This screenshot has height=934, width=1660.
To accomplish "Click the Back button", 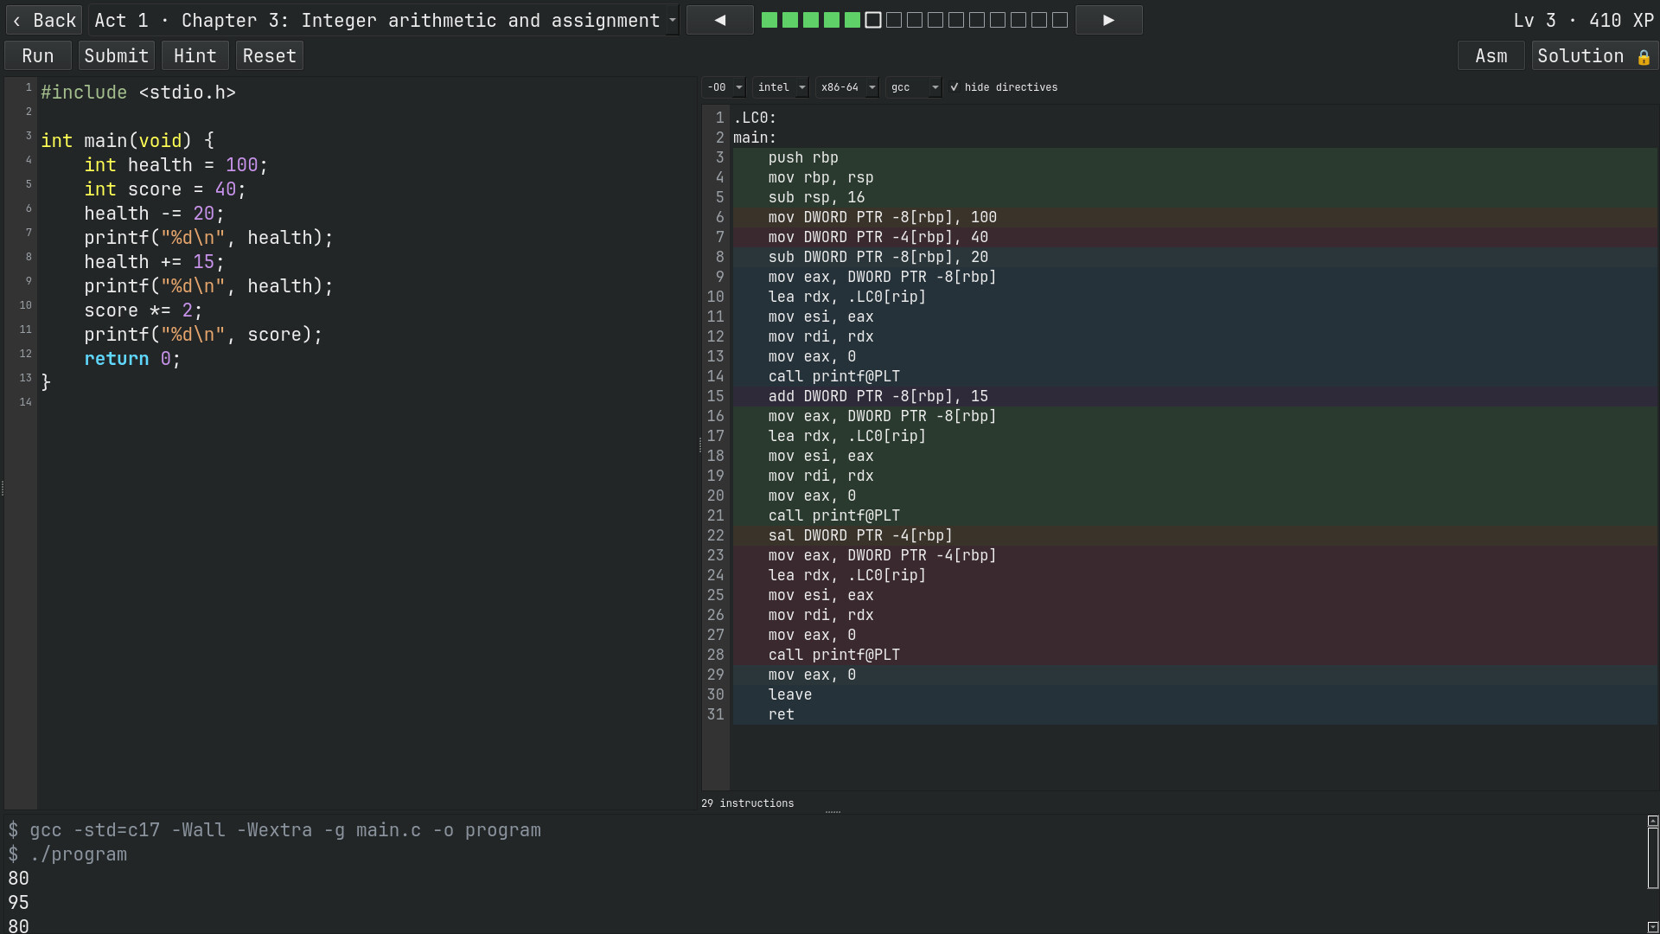I will [x=43, y=20].
